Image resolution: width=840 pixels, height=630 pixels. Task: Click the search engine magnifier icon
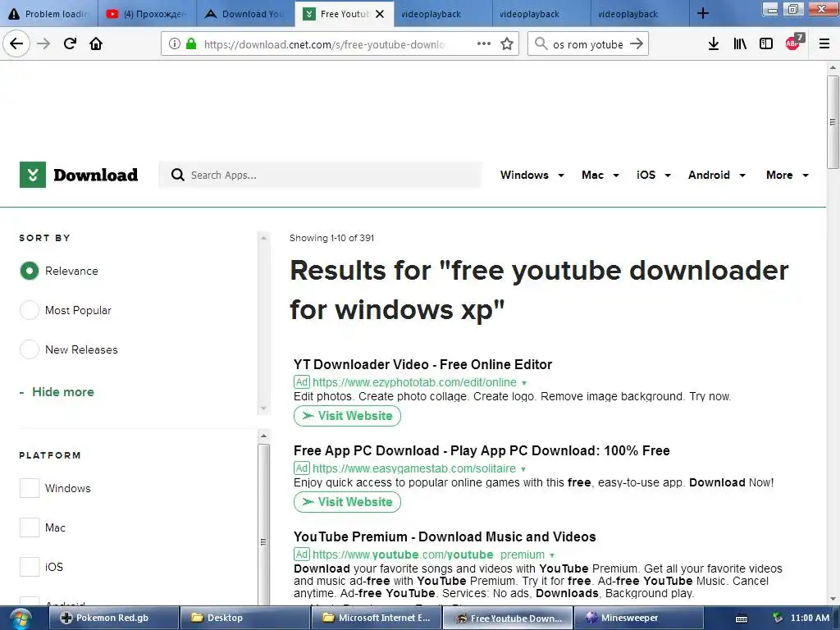tap(541, 43)
